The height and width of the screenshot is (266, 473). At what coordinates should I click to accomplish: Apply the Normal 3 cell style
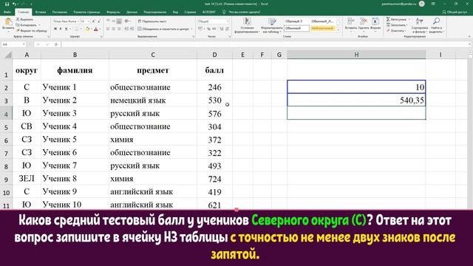tap(296, 21)
